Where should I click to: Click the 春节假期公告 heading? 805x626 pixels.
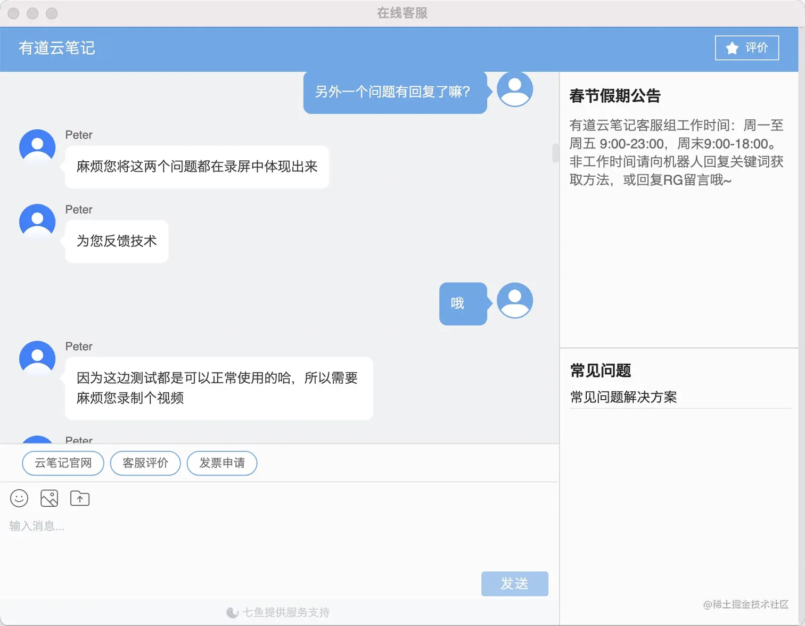tap(615, 96)
